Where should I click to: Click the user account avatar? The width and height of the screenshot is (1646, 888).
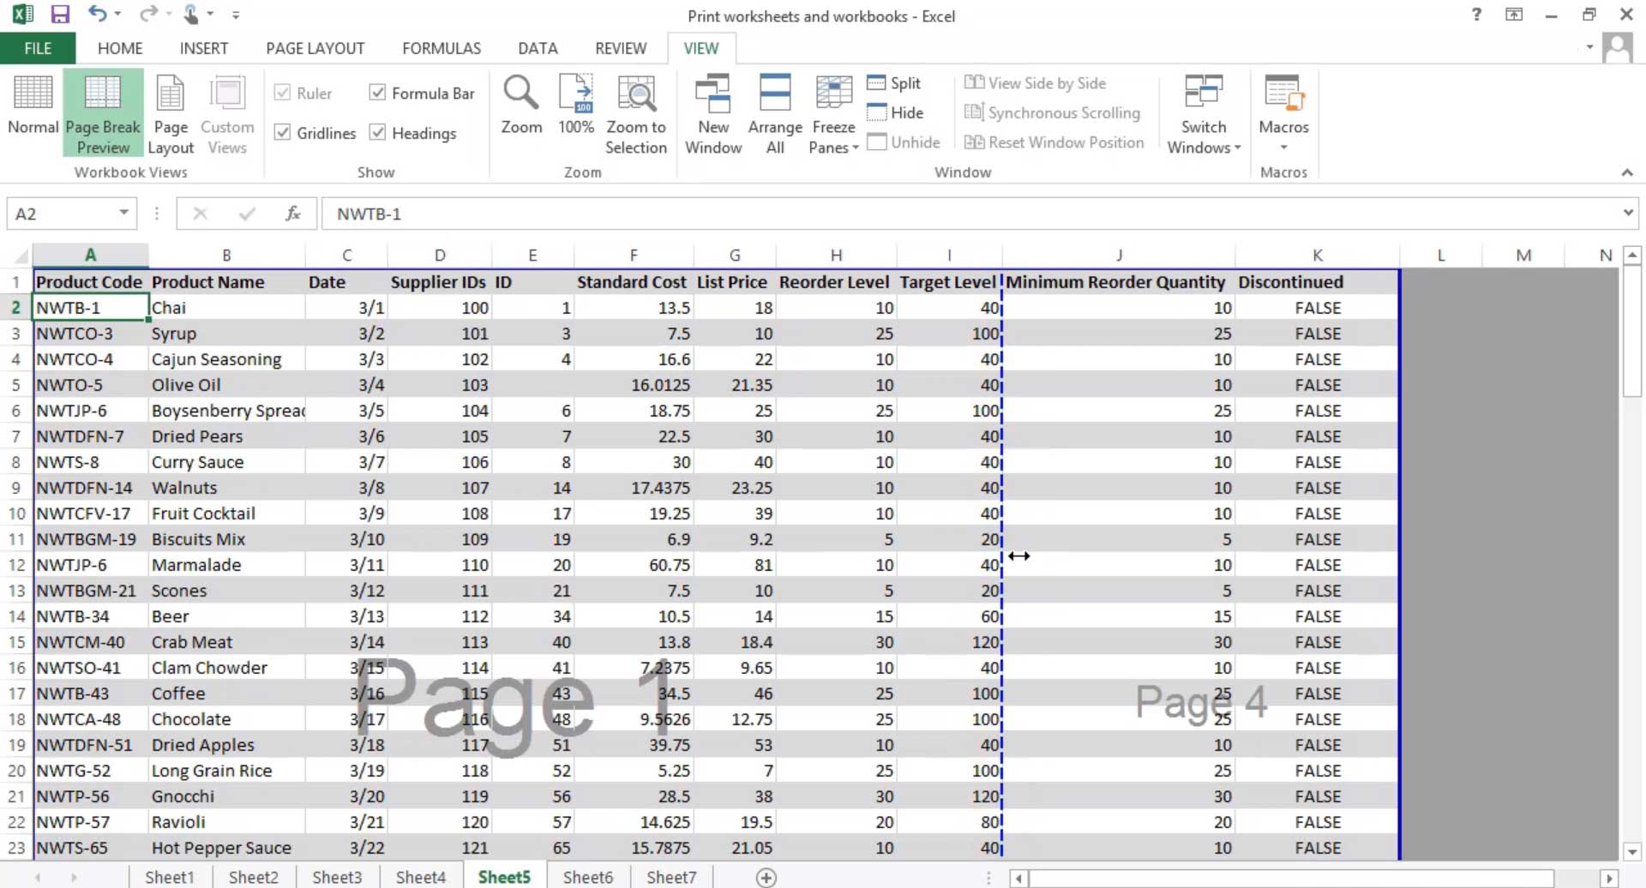coord(1618,48)
